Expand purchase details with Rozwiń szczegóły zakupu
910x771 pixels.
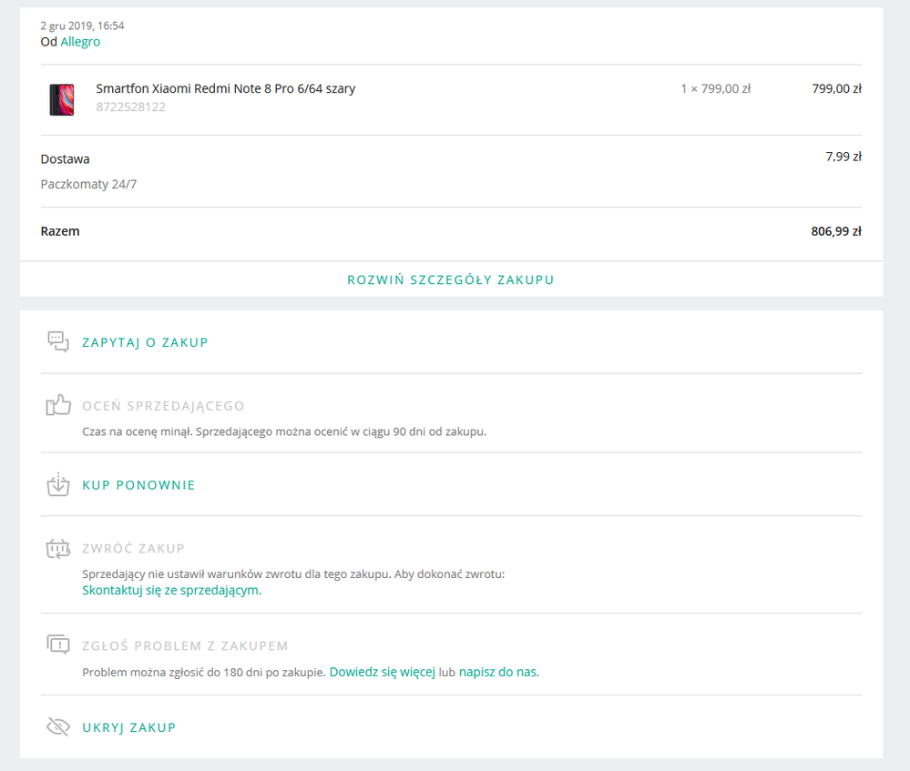[451, 279]
